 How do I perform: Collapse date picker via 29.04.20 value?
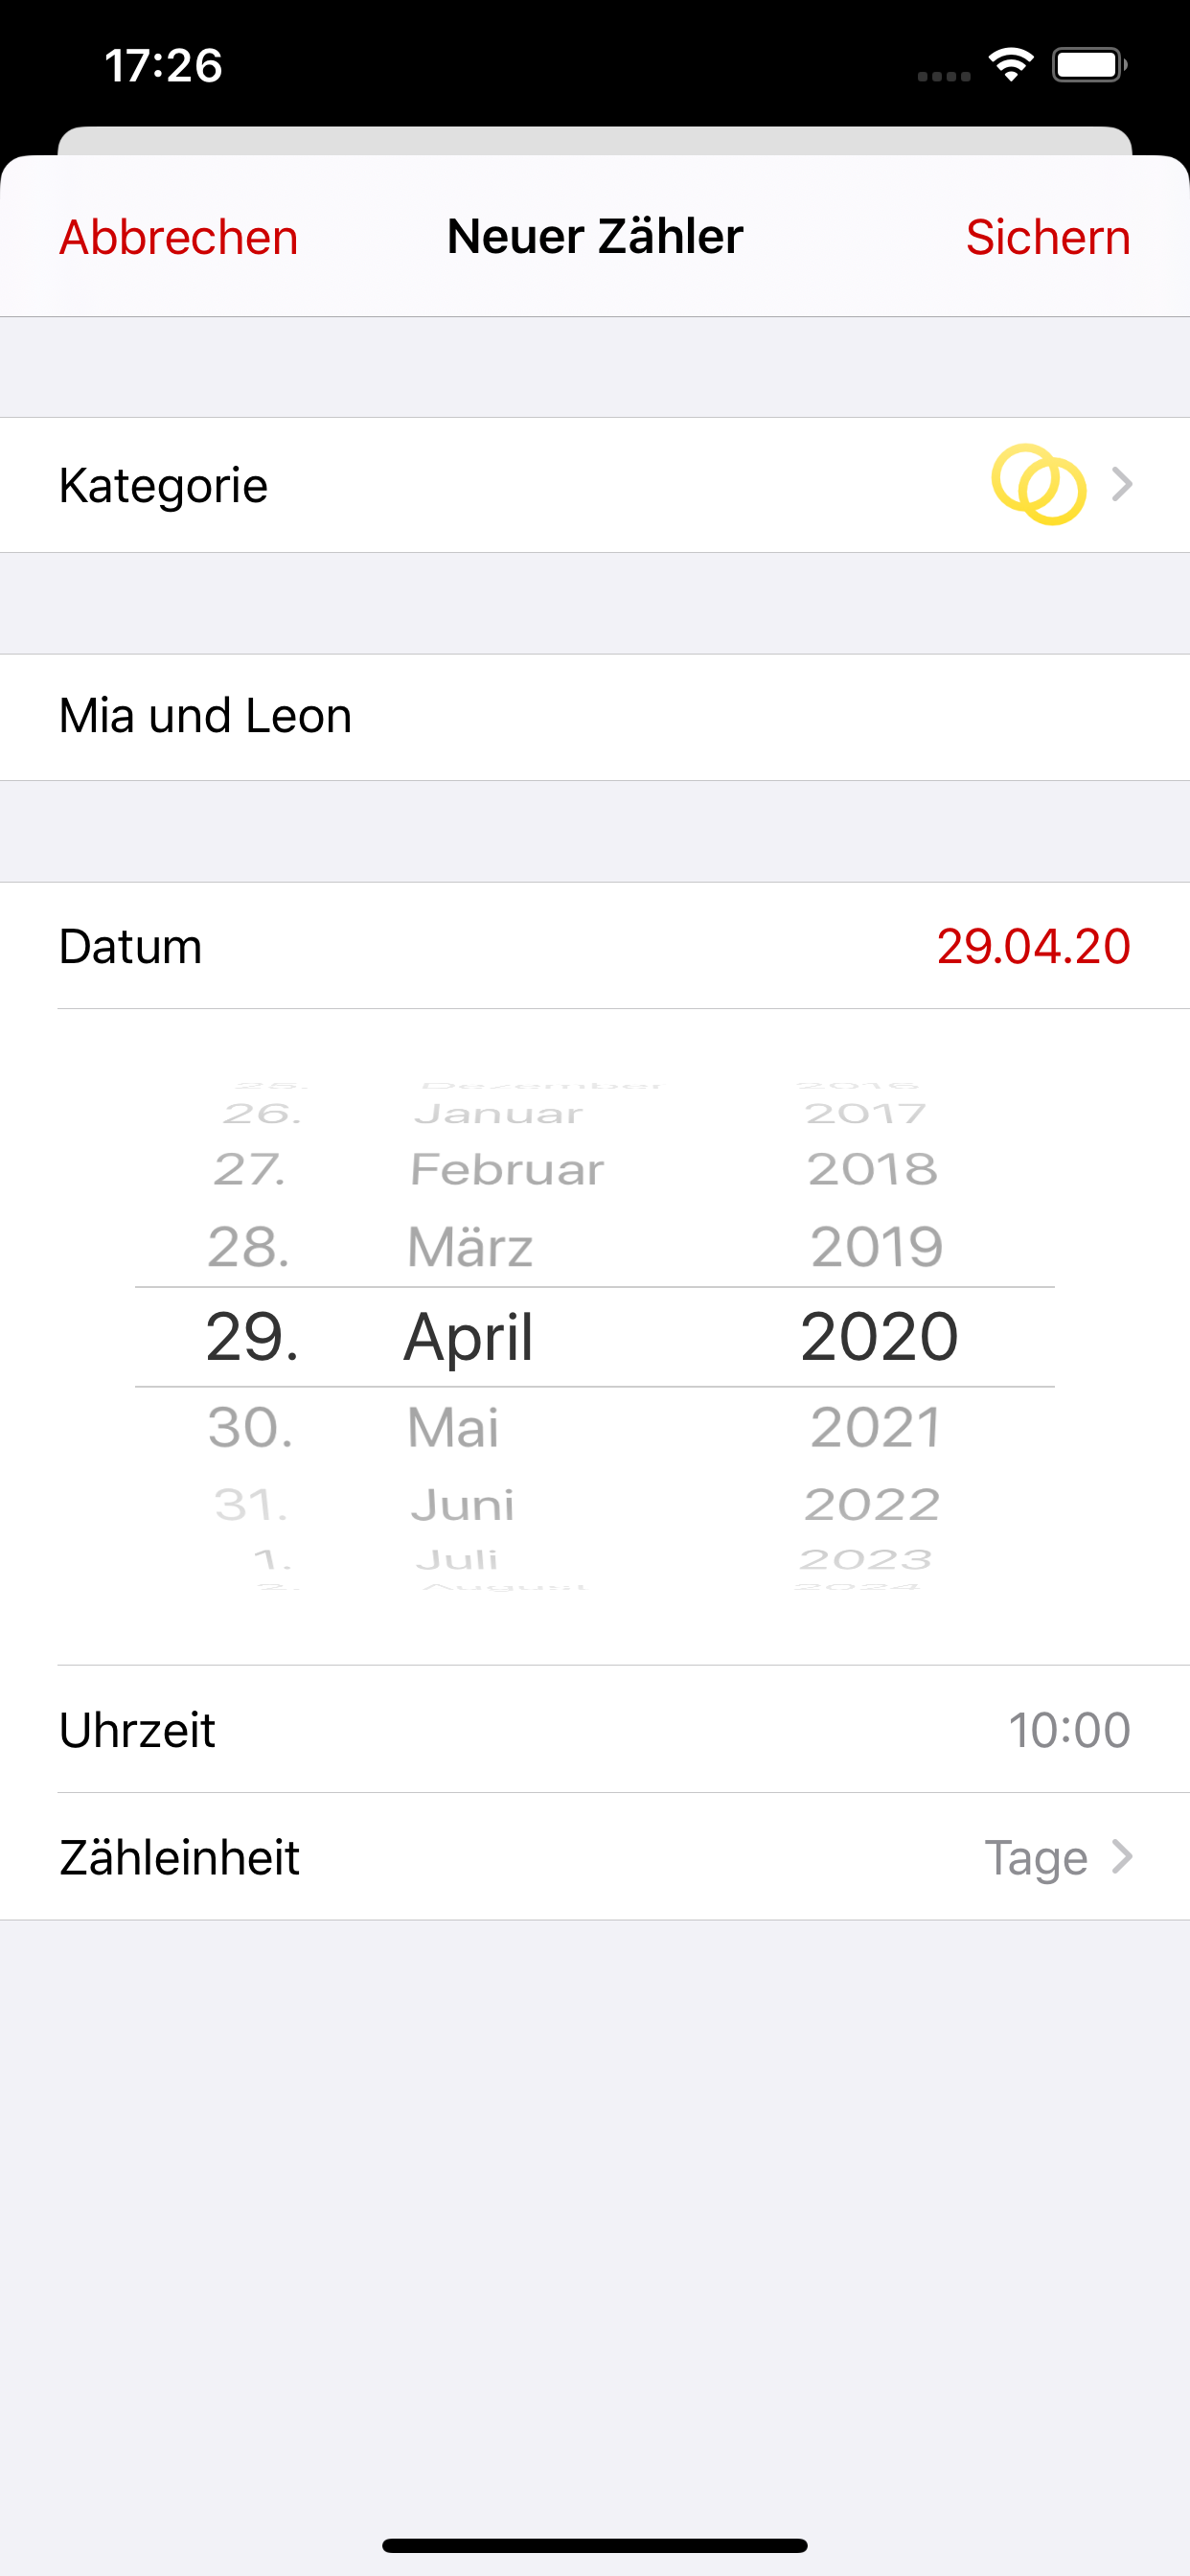pos(1033,946)
